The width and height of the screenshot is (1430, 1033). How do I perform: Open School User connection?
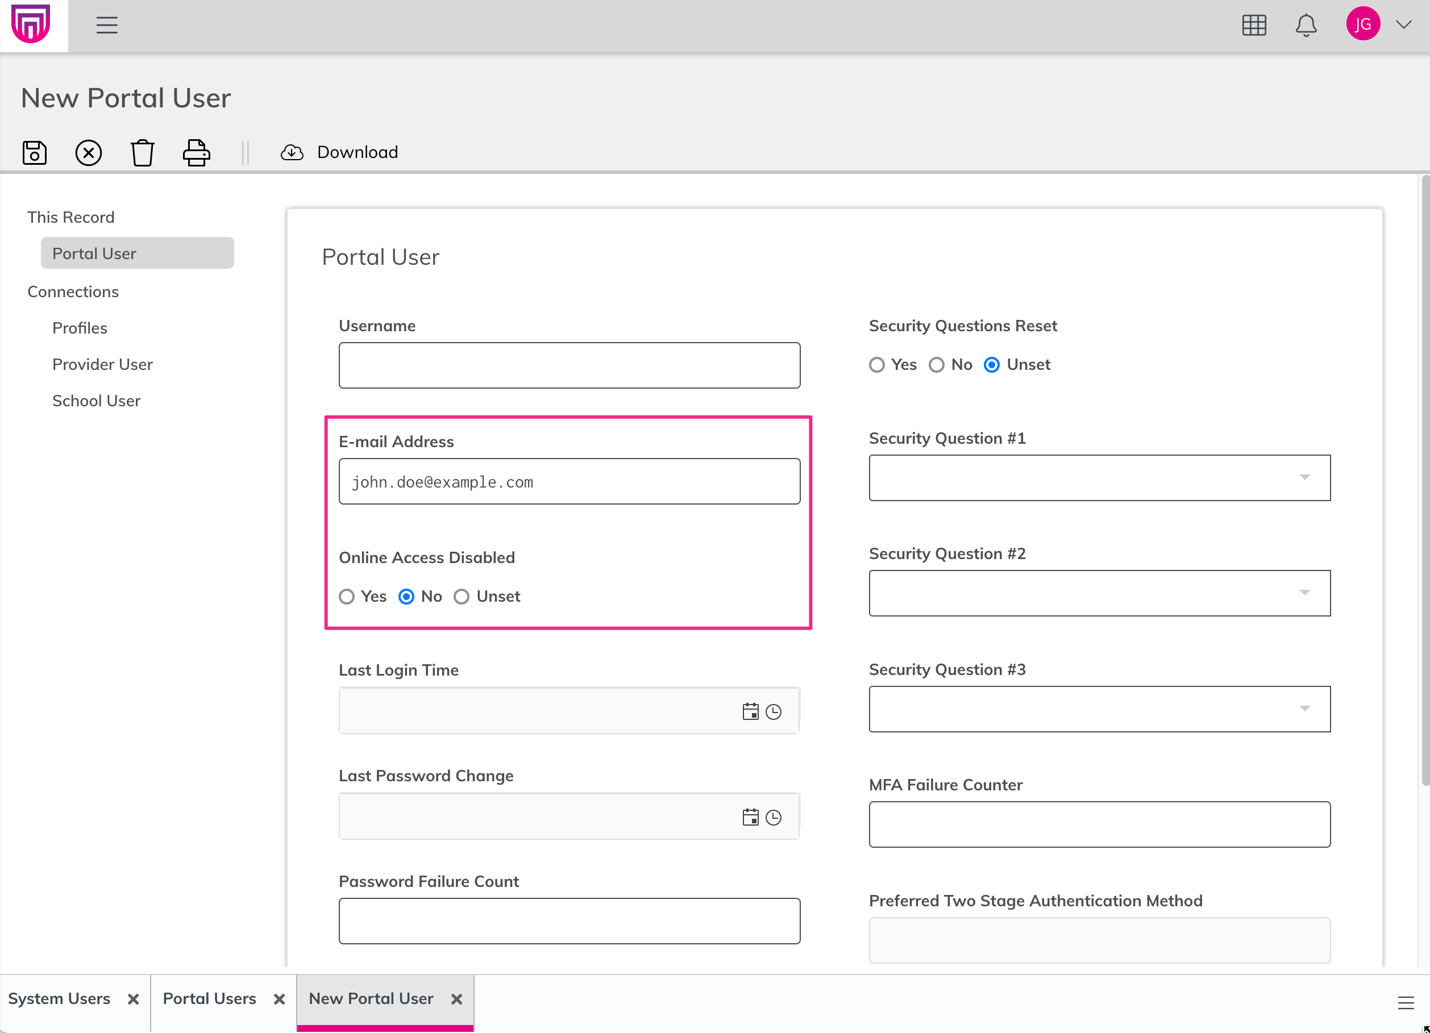point(96,401)
